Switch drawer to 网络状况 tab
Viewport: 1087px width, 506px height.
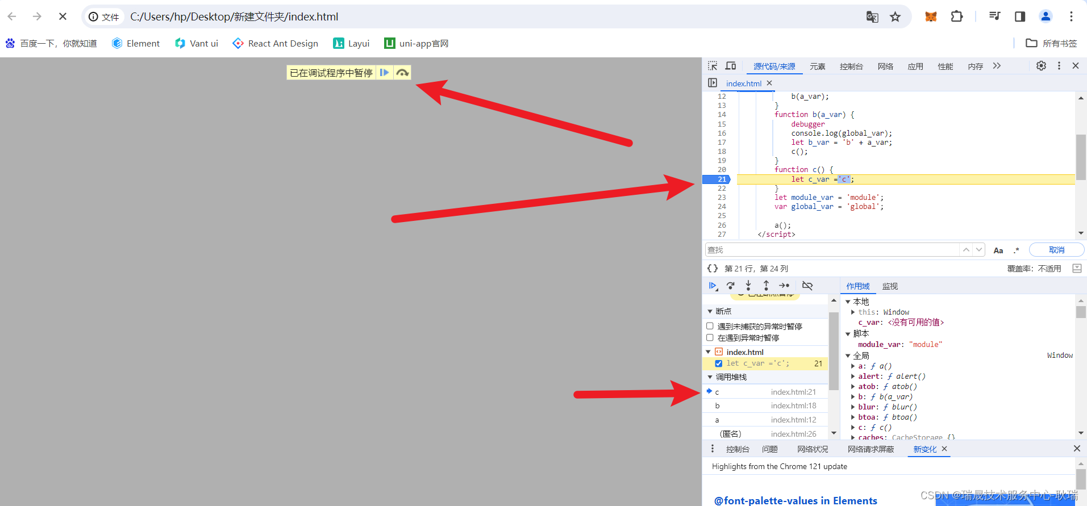(813, 449)
